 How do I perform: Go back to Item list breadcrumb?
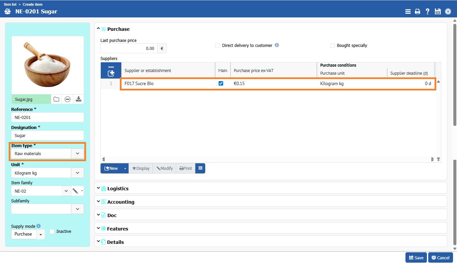tap(10, 5)
